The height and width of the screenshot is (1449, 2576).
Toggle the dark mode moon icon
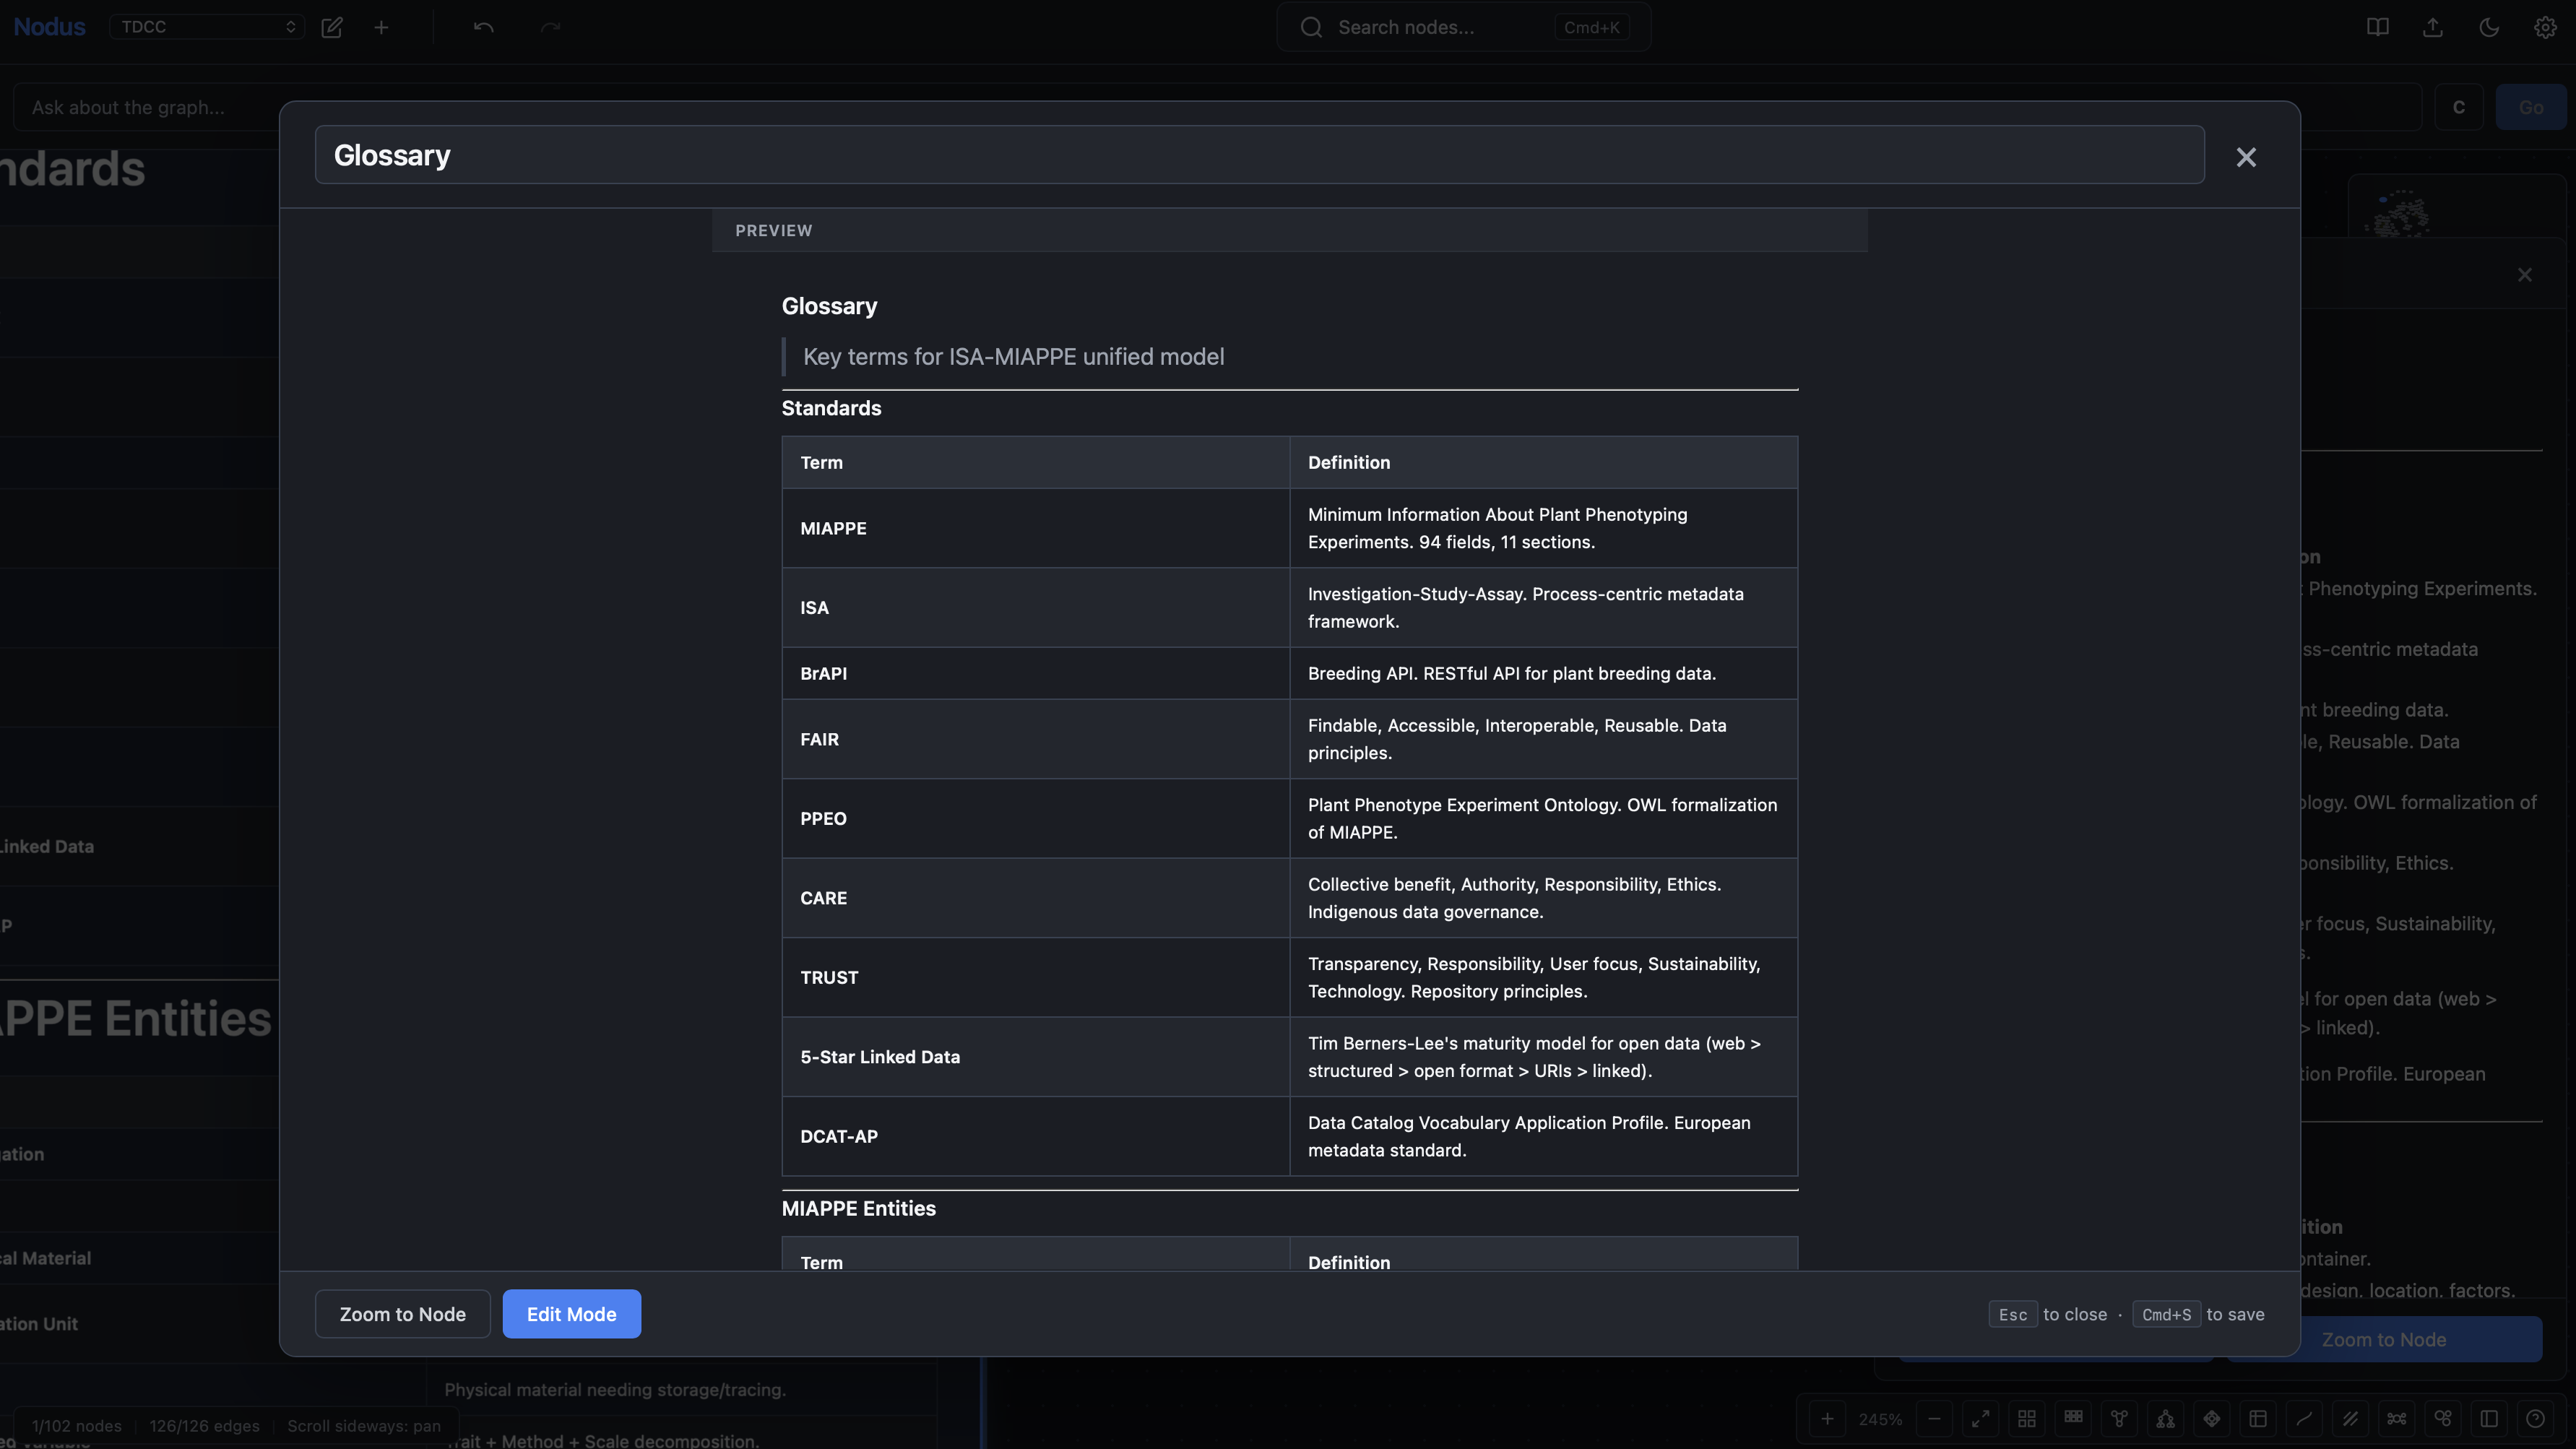(2489, 27)
